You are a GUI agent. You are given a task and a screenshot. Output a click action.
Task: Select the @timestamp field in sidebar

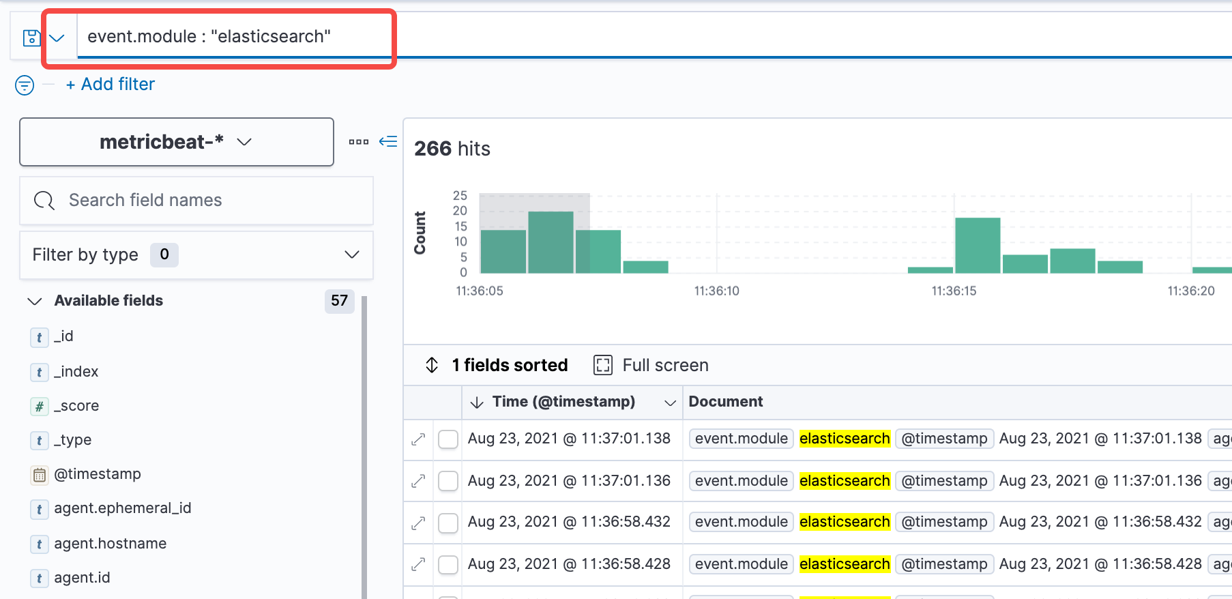pyautogui.click(x=98, y=474)
